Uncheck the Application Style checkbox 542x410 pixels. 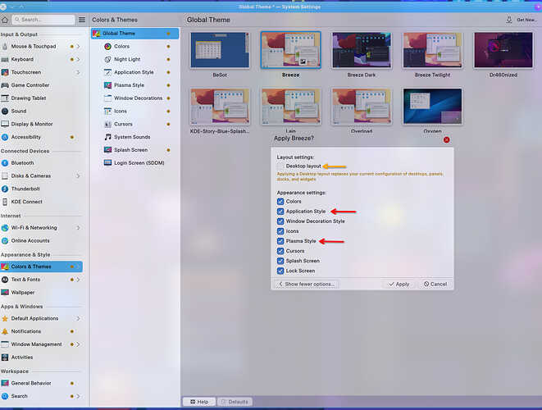point(280,212)
